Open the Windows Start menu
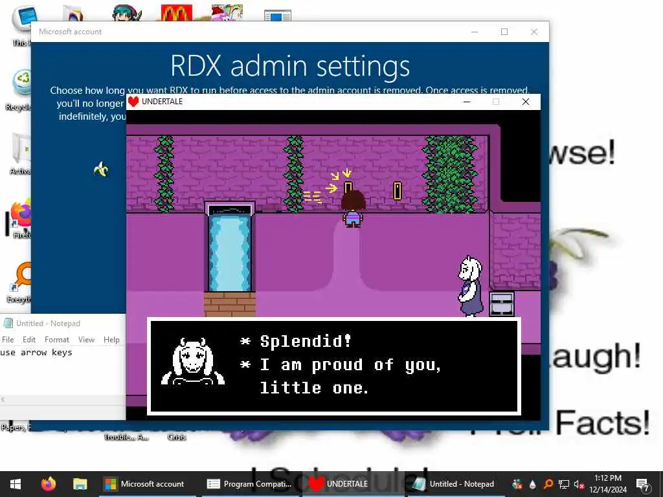 [x=16, y=484]
